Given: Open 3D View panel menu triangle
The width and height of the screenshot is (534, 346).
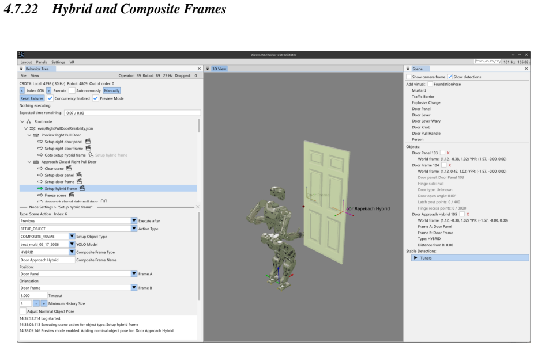Looking at the screenshot, I should point(208,69).
